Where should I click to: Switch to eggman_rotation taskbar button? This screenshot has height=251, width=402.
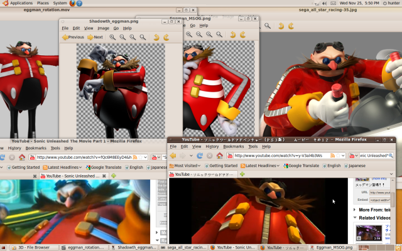(x=84, y=248)
